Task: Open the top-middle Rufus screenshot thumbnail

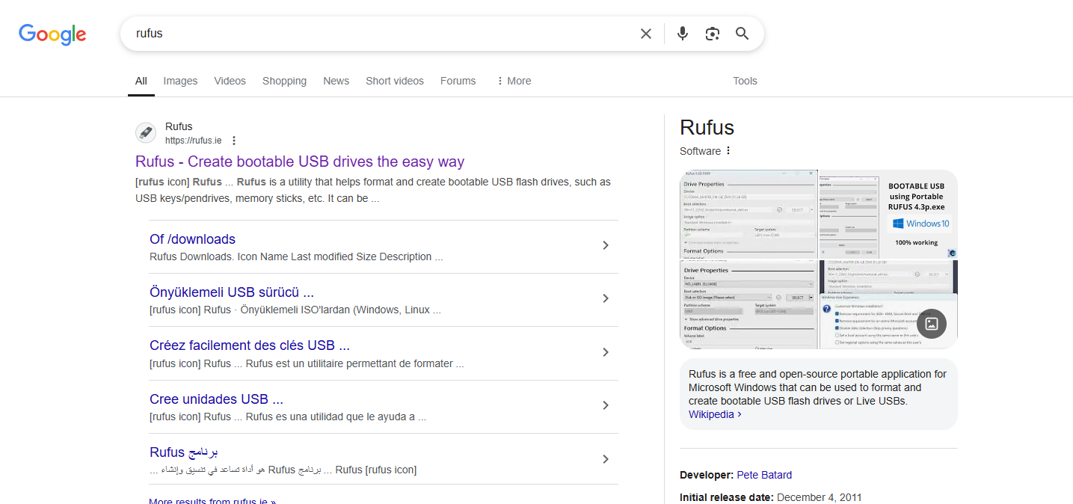Action: [849, 214]
